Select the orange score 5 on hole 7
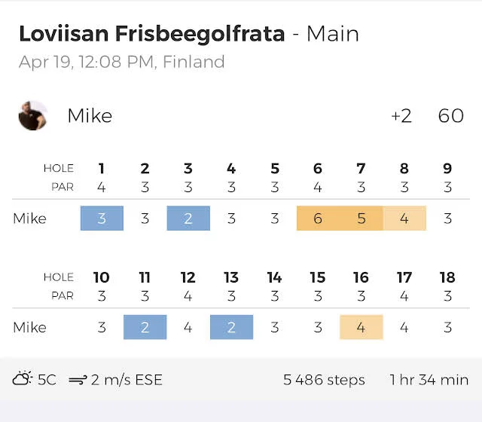Screen dimensions: 482x422 [x=361, y=219]
